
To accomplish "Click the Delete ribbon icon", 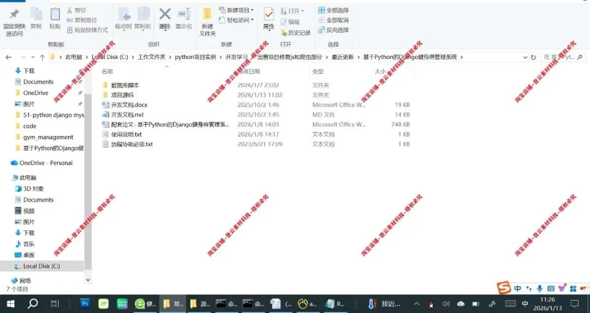I will coord(165,19).
